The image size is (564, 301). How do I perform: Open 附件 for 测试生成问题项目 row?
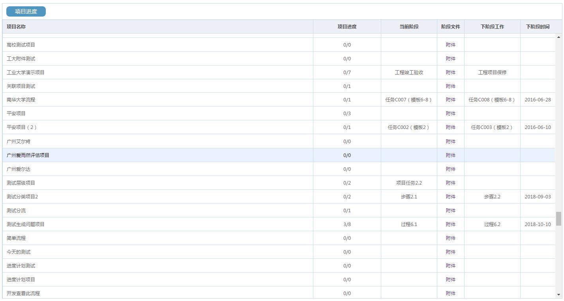450,224
